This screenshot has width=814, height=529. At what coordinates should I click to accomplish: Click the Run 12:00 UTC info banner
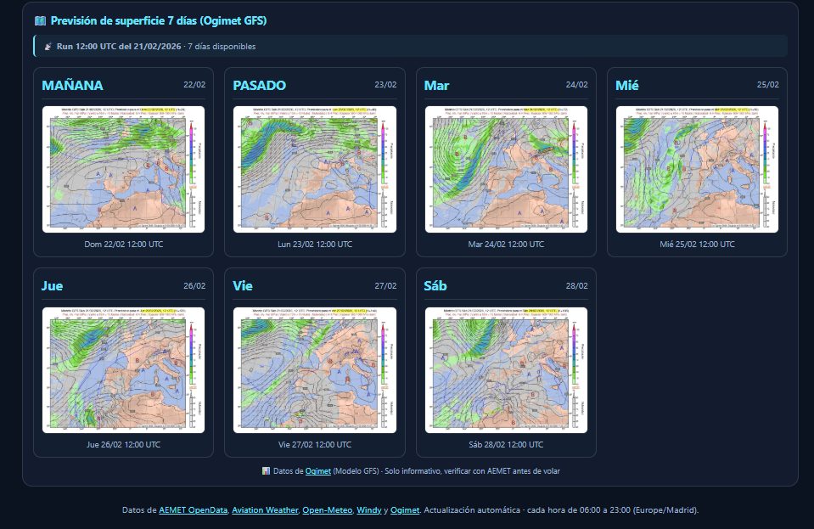click(410, 46)
